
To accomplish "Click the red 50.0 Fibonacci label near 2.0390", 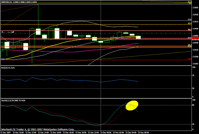I will [190, 59].
